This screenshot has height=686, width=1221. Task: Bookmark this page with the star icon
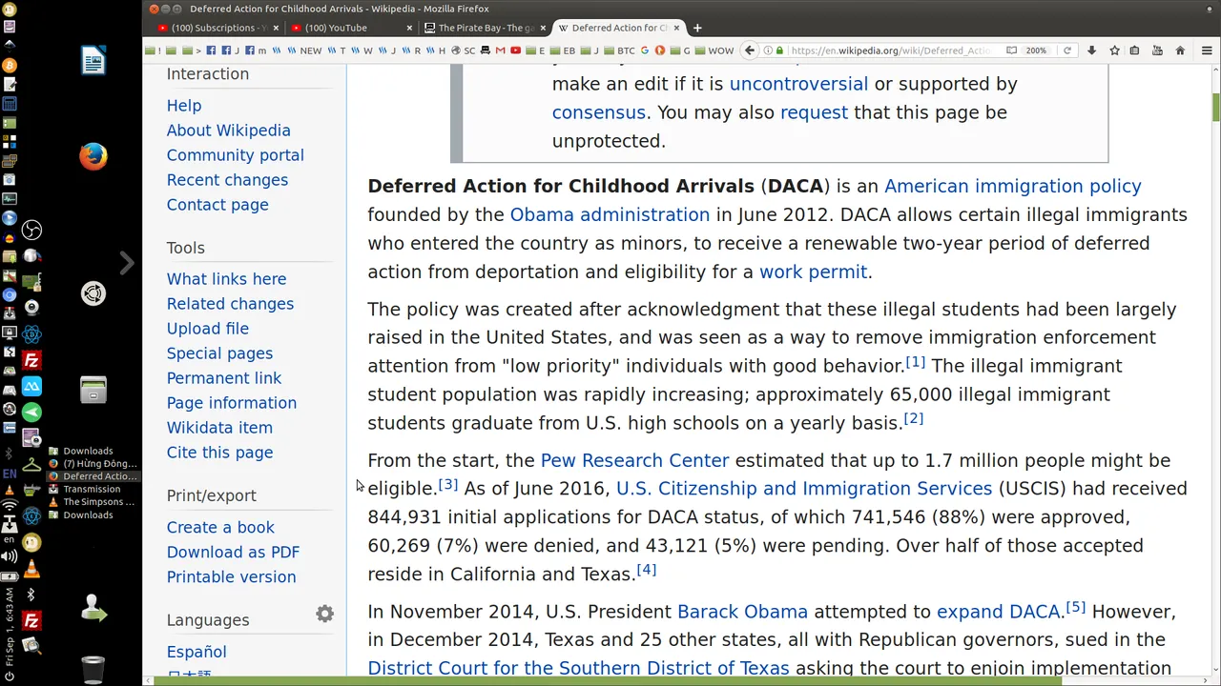point(1113,50)
